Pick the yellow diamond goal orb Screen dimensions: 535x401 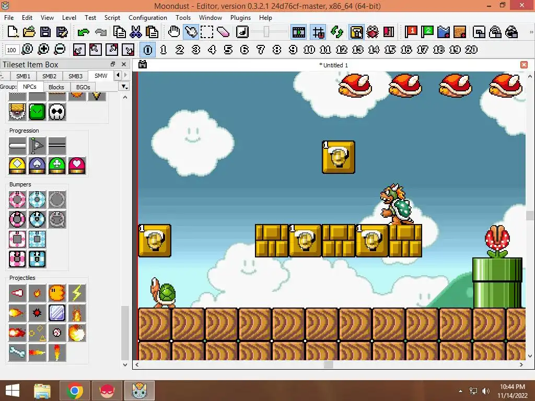point(17,166)
